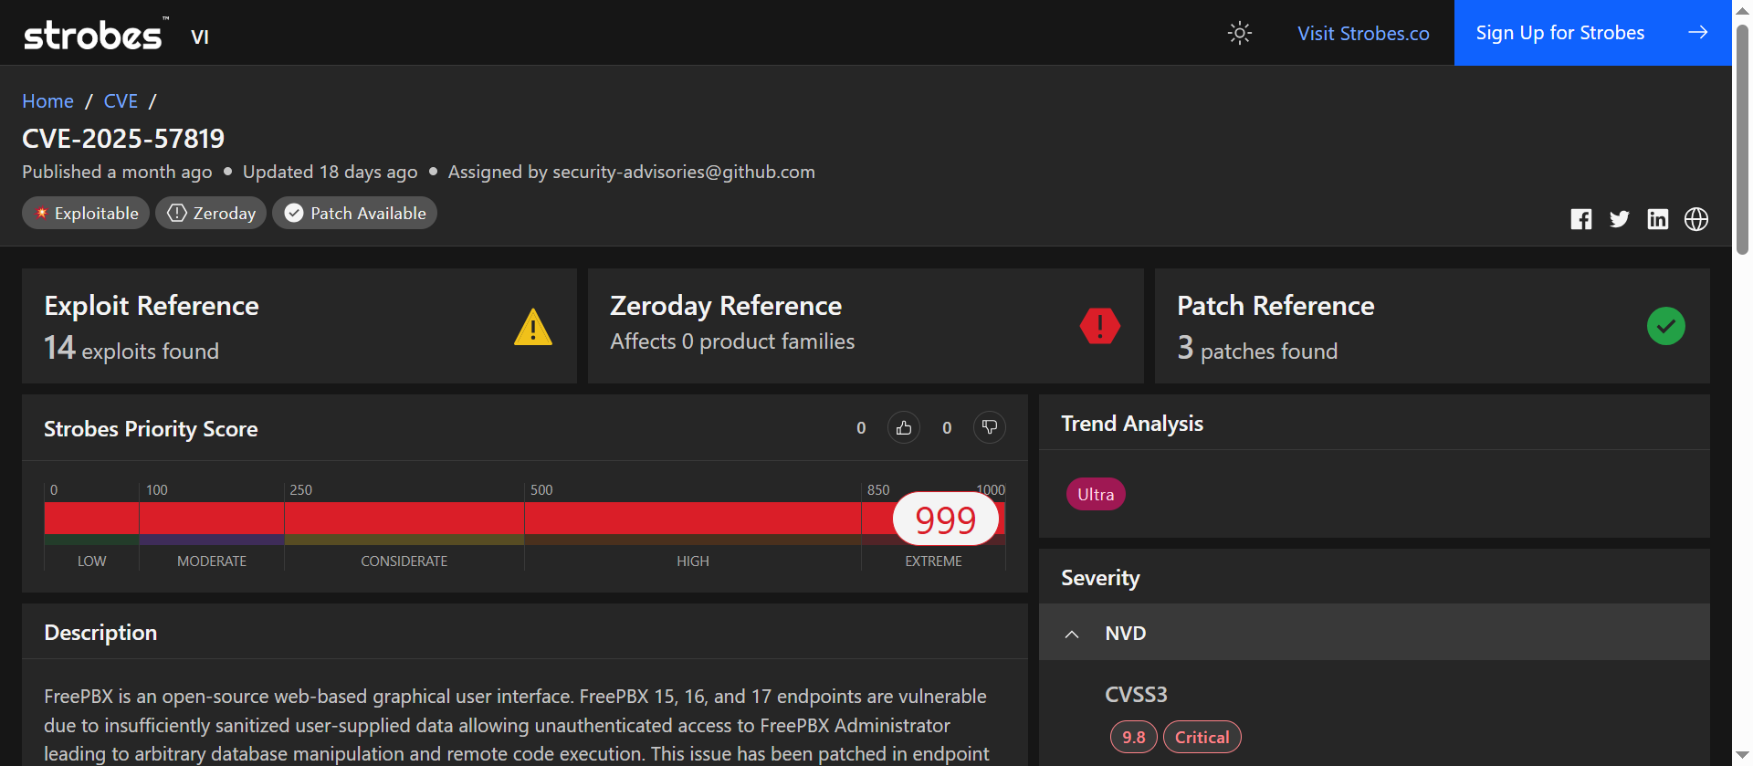
Task: Select the Zeroday tag
Action: [x=211, y=214]
